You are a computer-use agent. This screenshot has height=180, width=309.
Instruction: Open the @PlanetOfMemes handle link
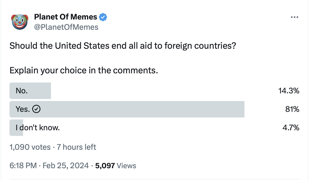pyautogui.click(x=66, y=27)
